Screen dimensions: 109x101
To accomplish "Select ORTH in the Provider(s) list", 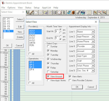I will pos(35,43).
